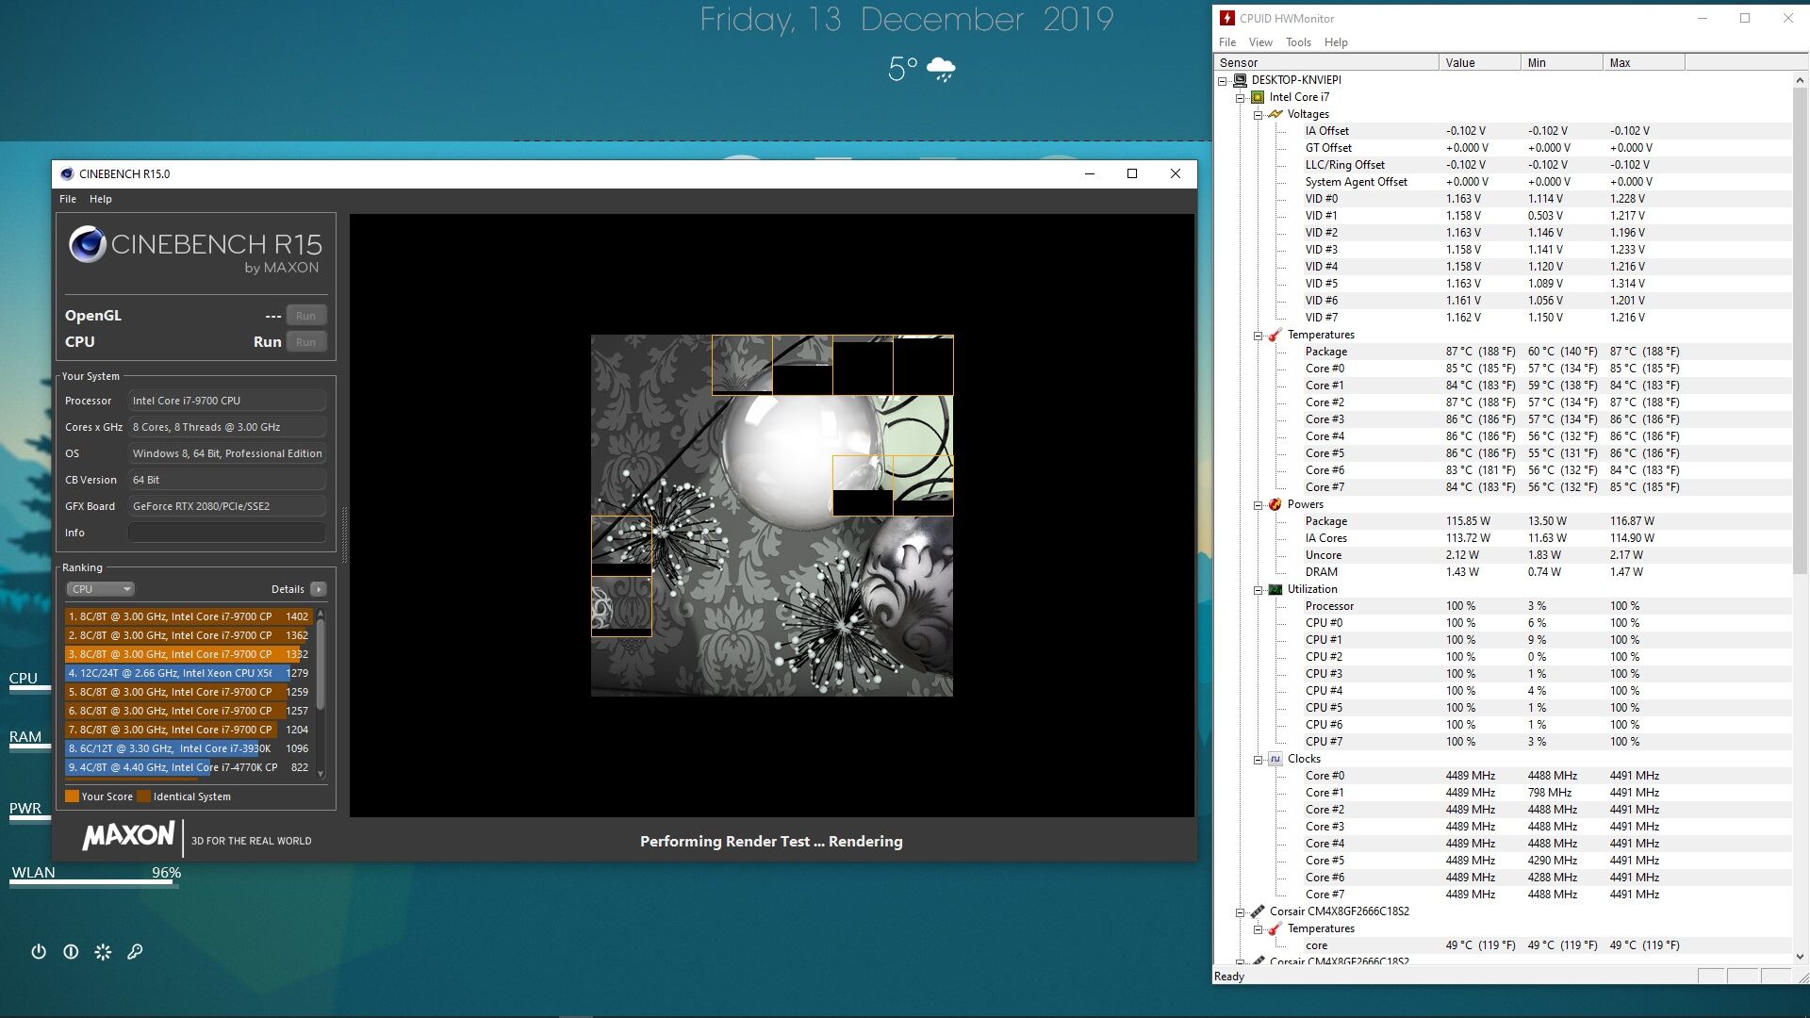Click the power icon on desktop widget

point(39,952)
